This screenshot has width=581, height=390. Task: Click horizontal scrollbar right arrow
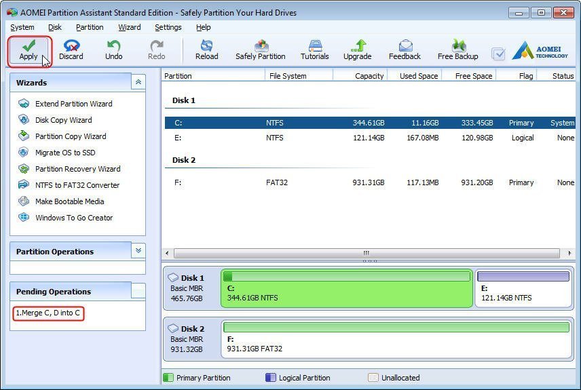pyautogui.click(x=569, y=253)
